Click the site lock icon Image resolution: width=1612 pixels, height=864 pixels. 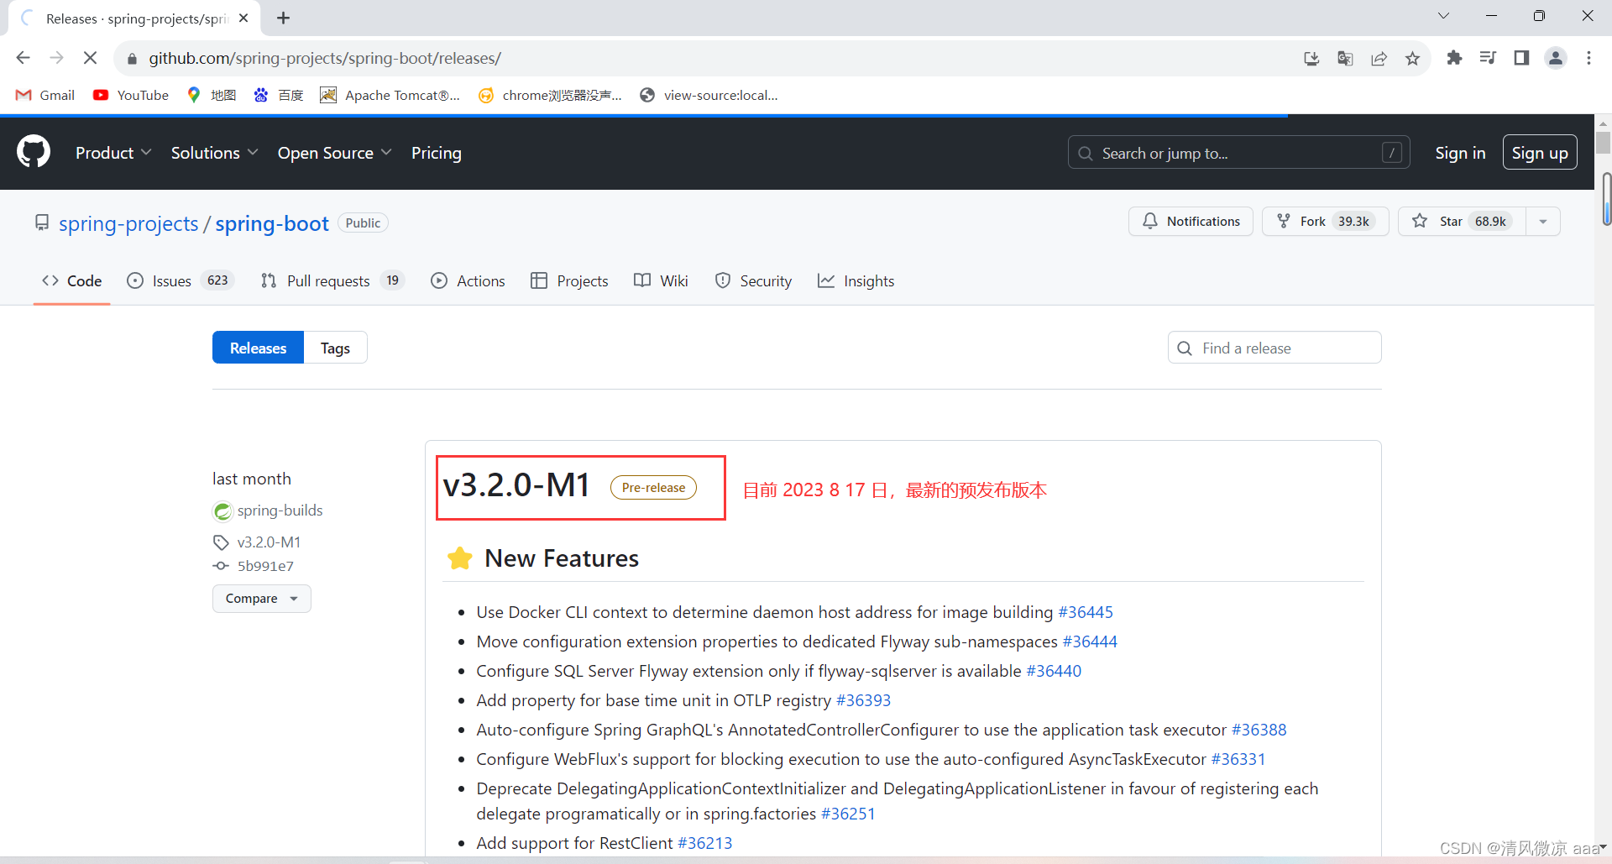tap(132, 59)
